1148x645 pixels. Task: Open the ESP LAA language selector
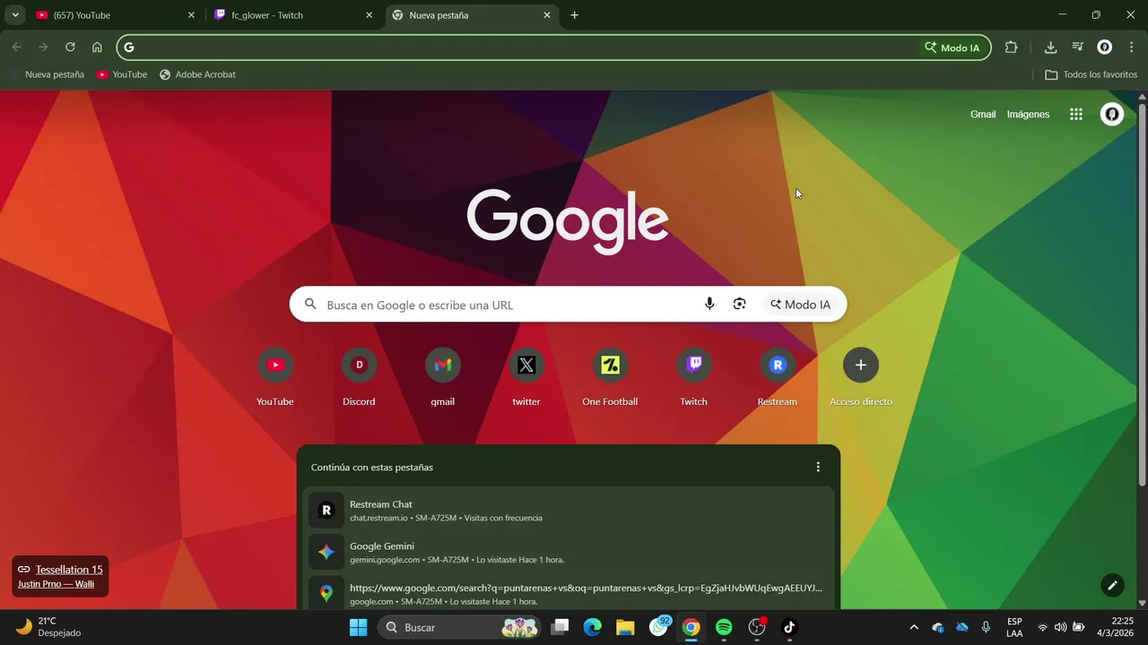pos(1014,627)
